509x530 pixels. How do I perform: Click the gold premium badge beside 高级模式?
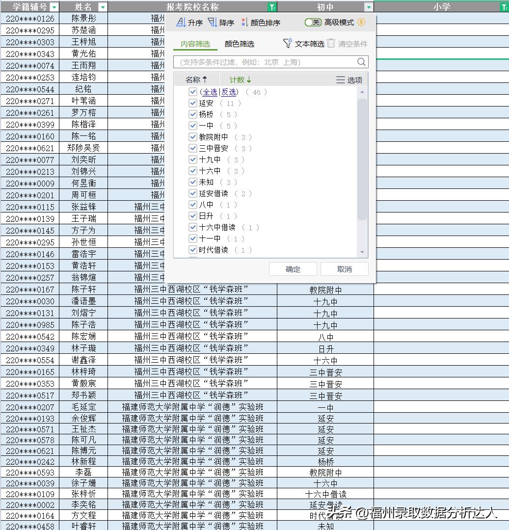(362, 22)
